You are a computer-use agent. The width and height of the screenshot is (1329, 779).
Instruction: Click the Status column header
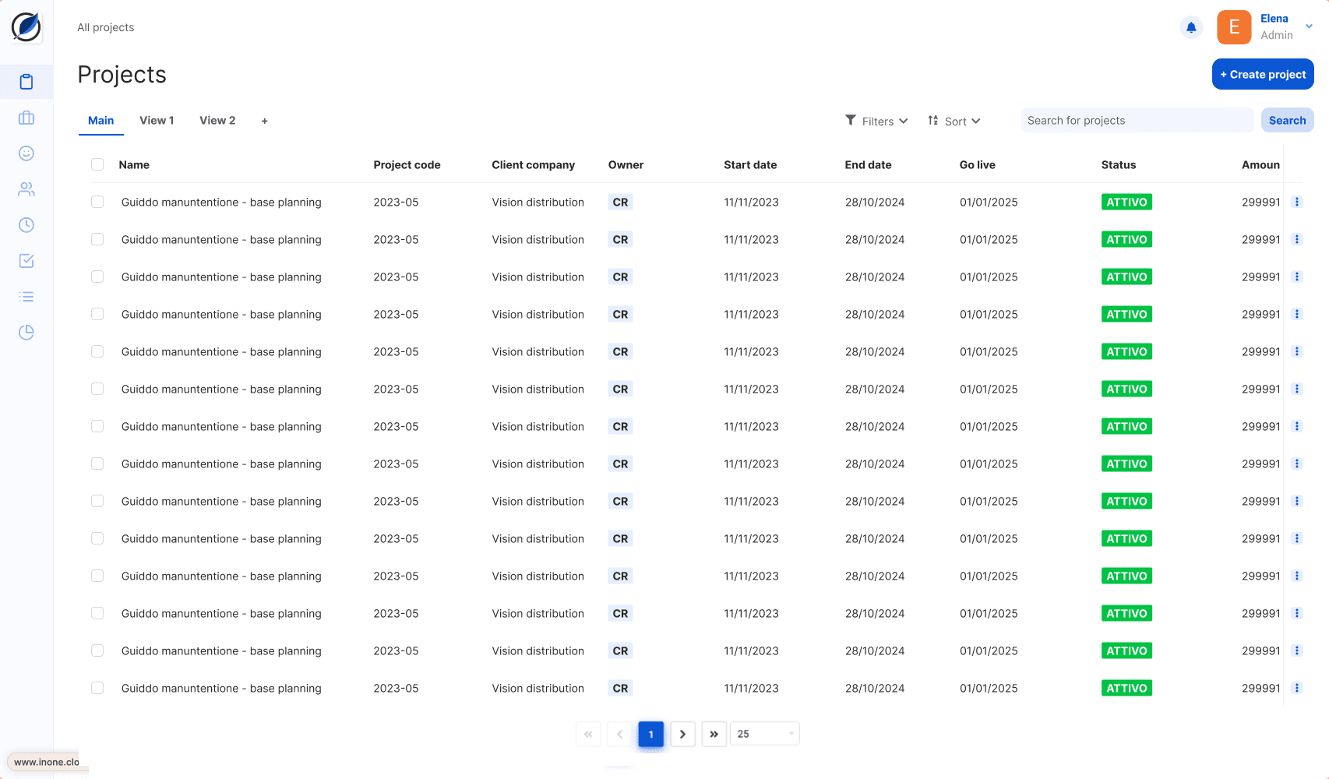(1119, 164)
